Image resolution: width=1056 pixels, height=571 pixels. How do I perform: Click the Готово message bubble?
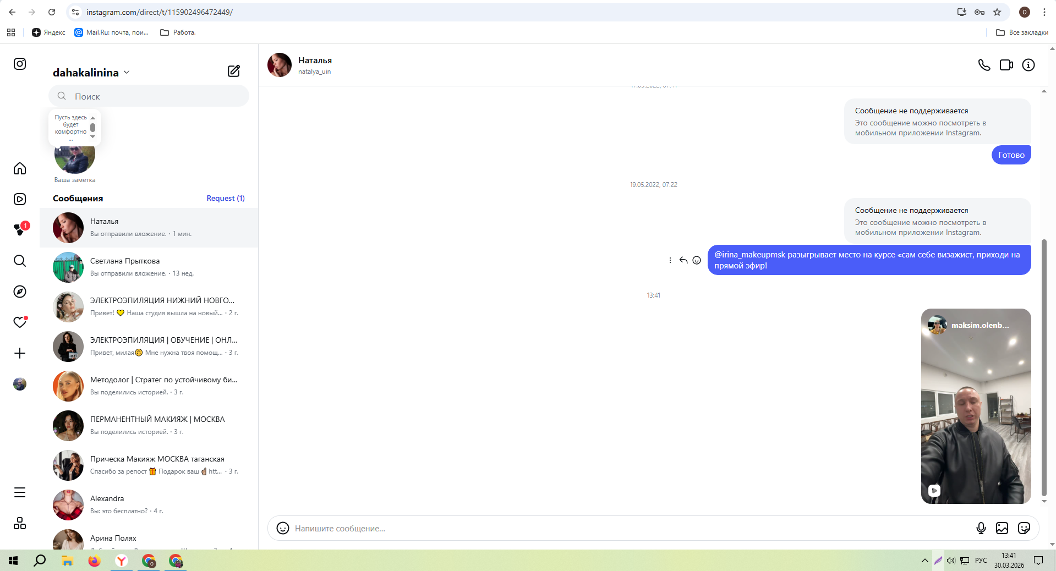[x=1011, y=155]
